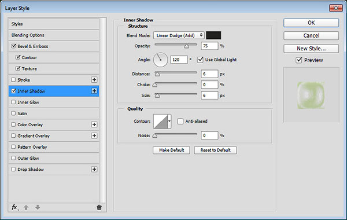
Task: Click the Contour curve thumbnail
Action: coord(161,121)
